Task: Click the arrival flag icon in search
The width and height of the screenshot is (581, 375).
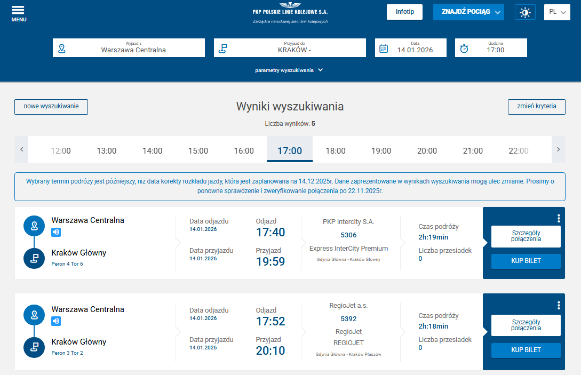Action: click(222, 48)
